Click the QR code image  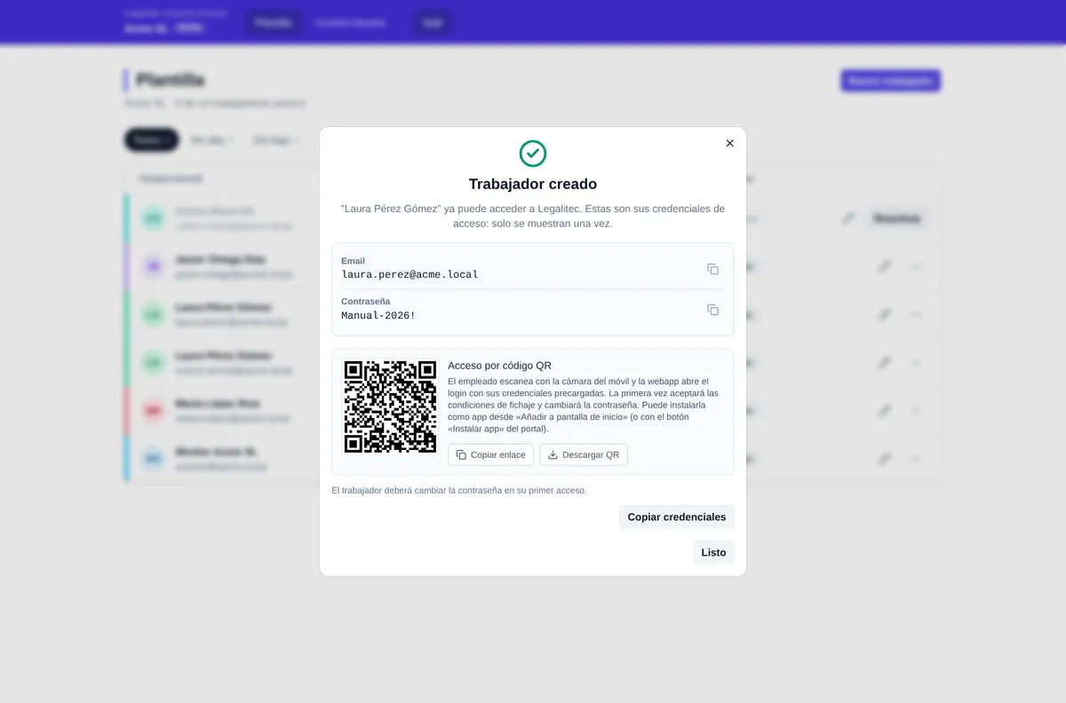390,407
